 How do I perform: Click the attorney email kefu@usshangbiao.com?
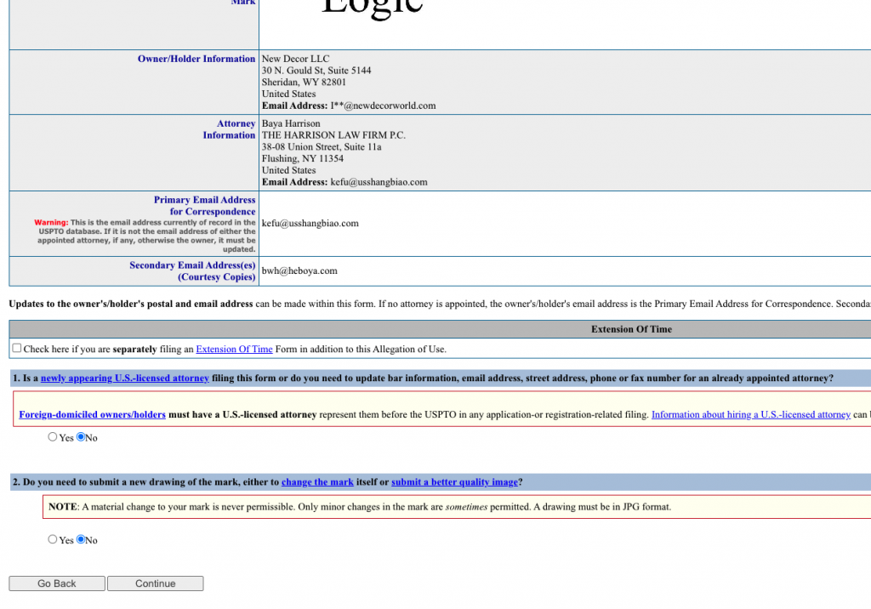(379, 182)
